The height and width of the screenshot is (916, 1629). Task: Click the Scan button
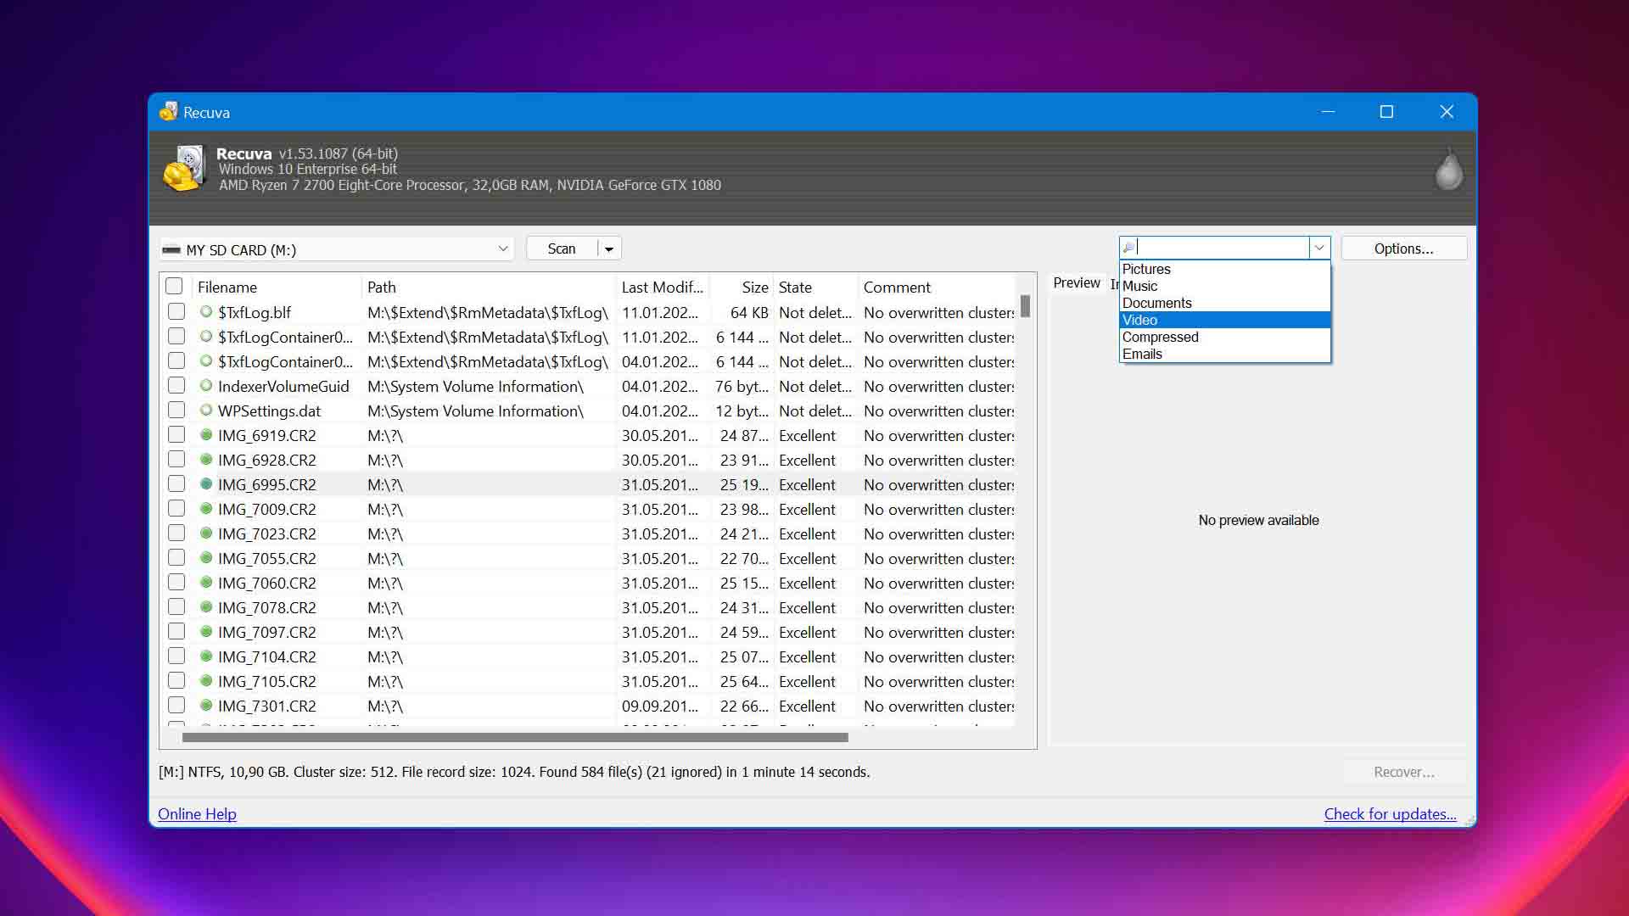coord(562,249)
